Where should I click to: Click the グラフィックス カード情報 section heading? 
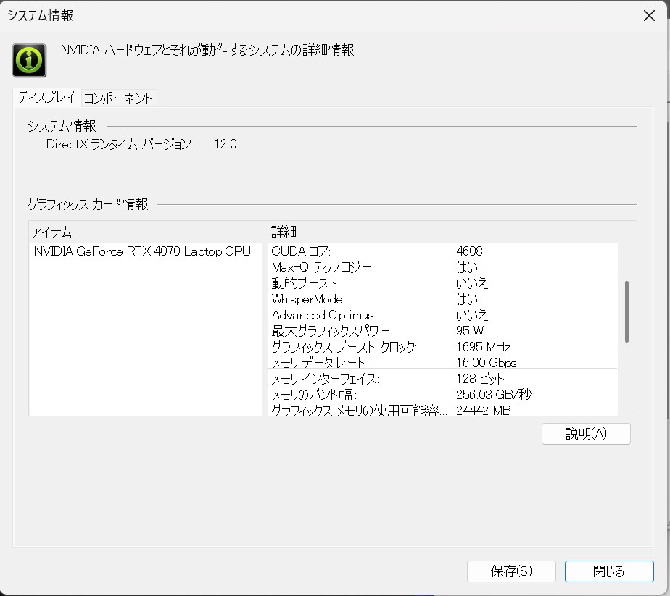[x=88, y=204]
